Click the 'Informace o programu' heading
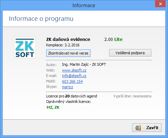 [41, 19]
